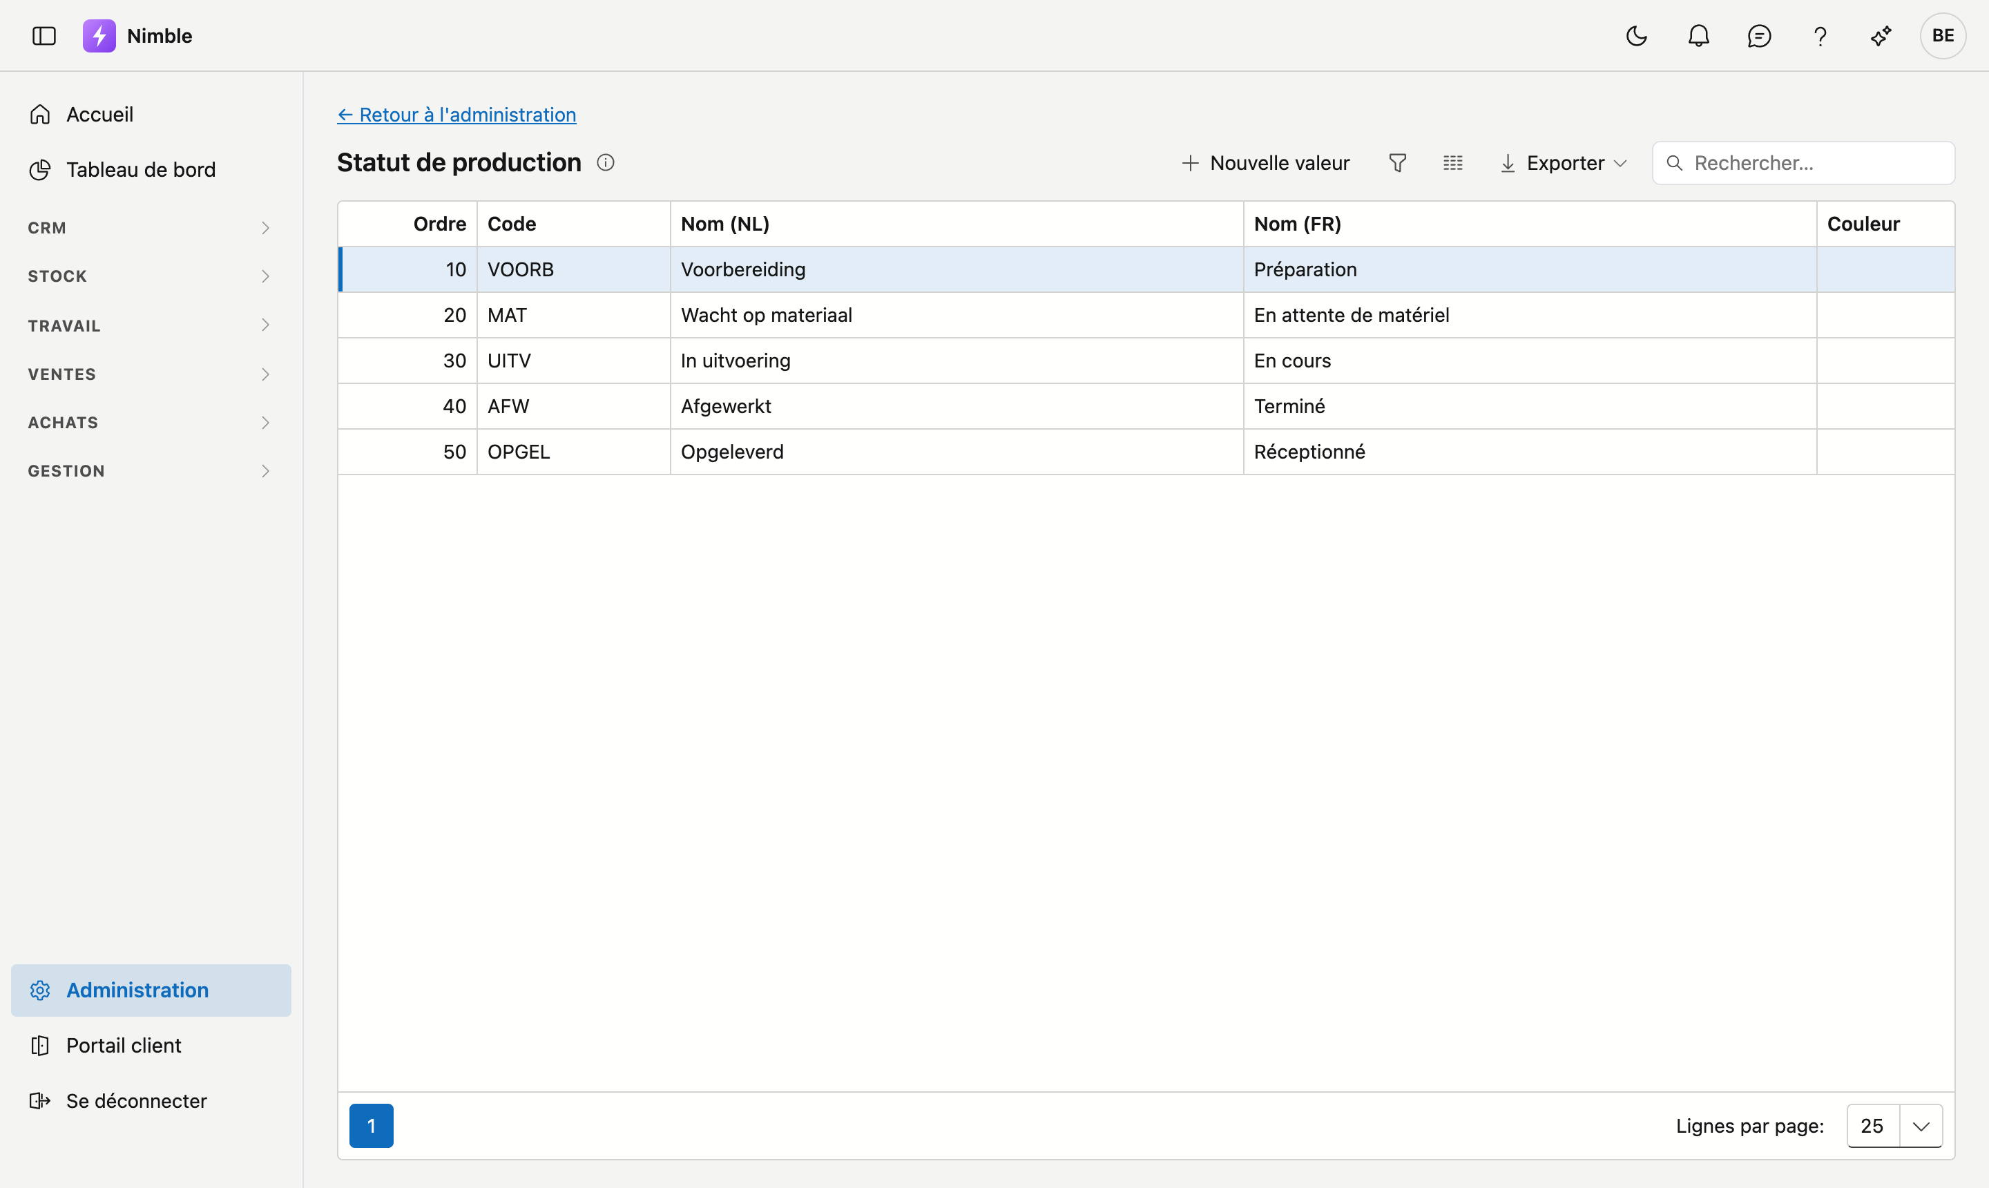The height and width of the screenshot is (1188, 1989).
Task: Open the Exporter dropdown
Action: 1564,163
